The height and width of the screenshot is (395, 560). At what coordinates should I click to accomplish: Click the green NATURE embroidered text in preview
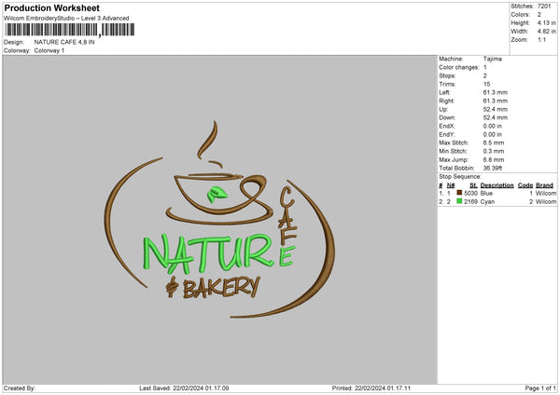(x=208, y=252)
